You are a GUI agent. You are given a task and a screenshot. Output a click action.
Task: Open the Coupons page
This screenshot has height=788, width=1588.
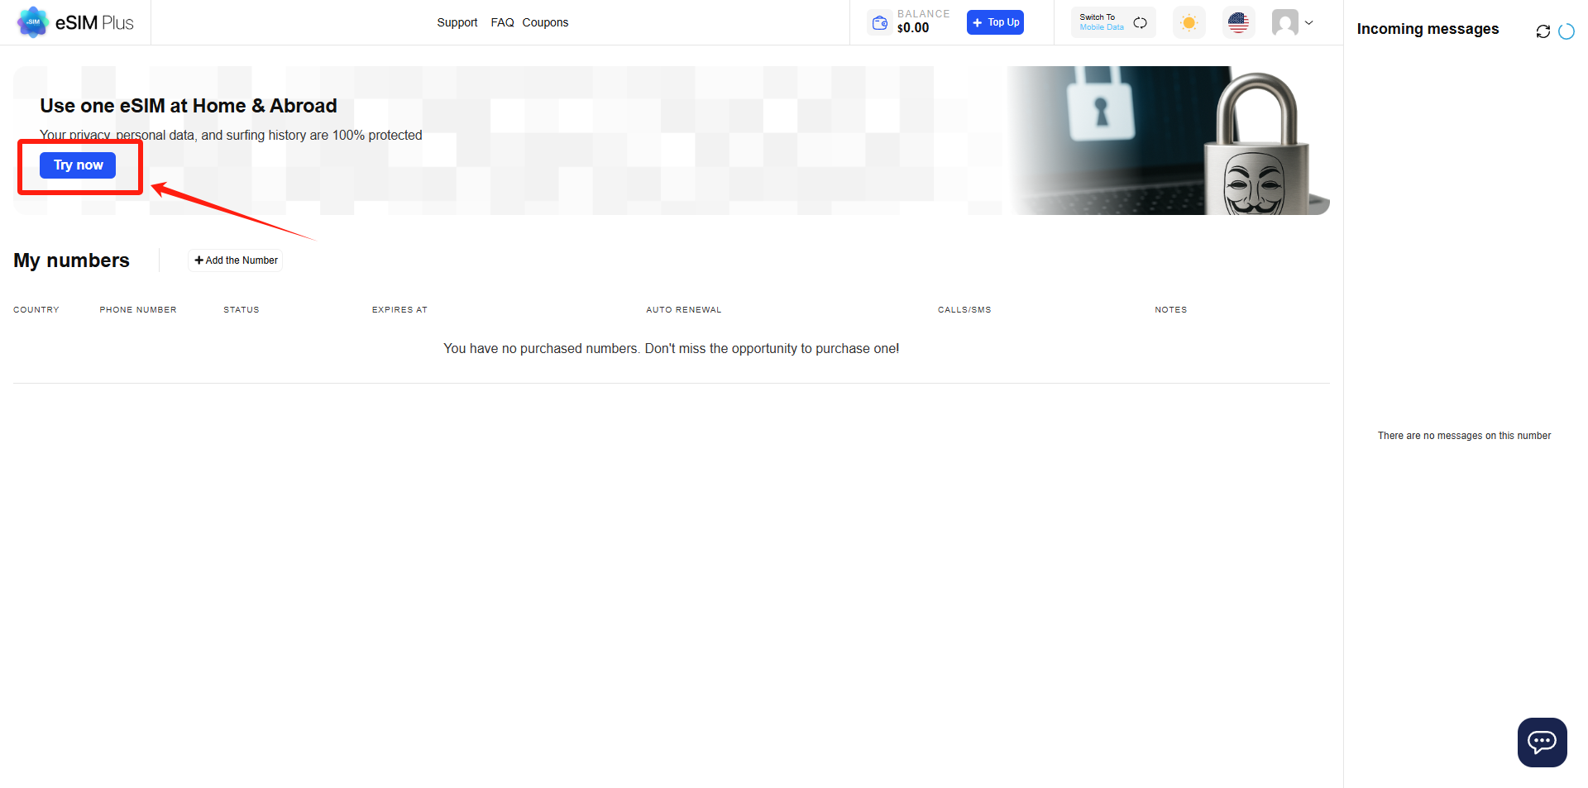(x=545, y=22)
